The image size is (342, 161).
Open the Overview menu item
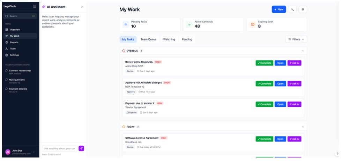(x=20, y=30)
